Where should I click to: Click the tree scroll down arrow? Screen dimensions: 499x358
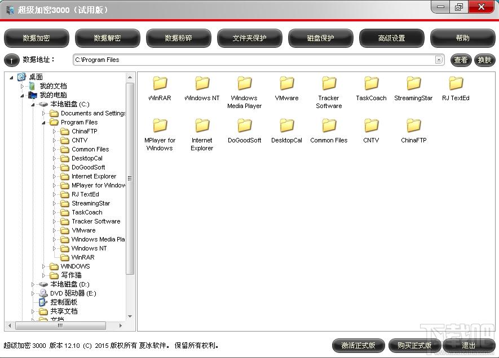130,316
